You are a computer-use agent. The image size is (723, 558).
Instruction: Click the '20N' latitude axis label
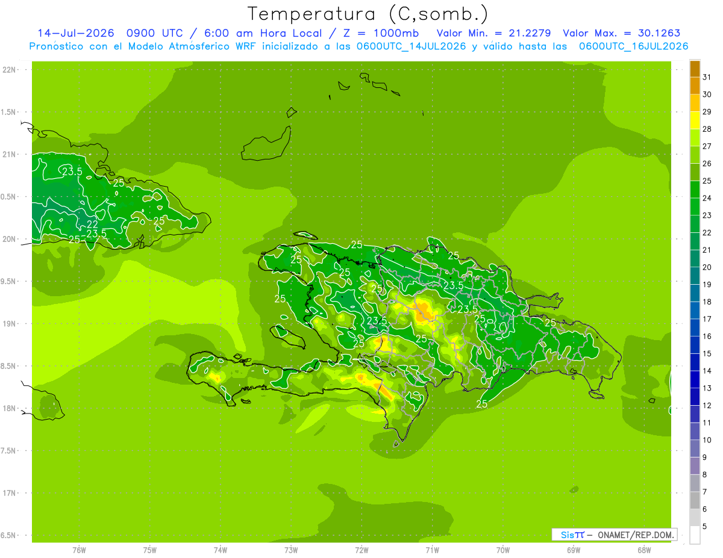10,239
